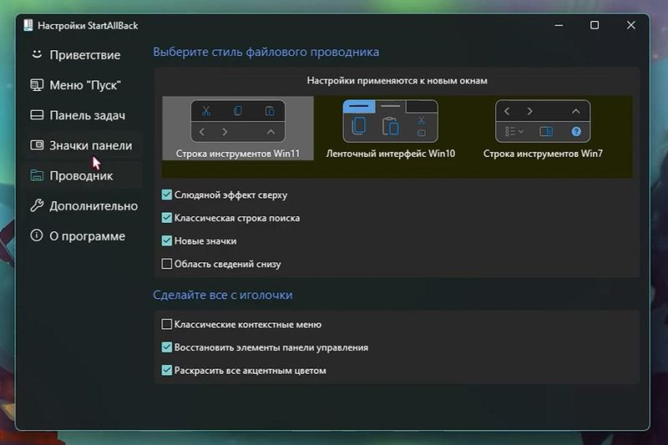The image size is (668, 445).
Task: Click the smiley icon next to Приветствие
Action: 37,54
